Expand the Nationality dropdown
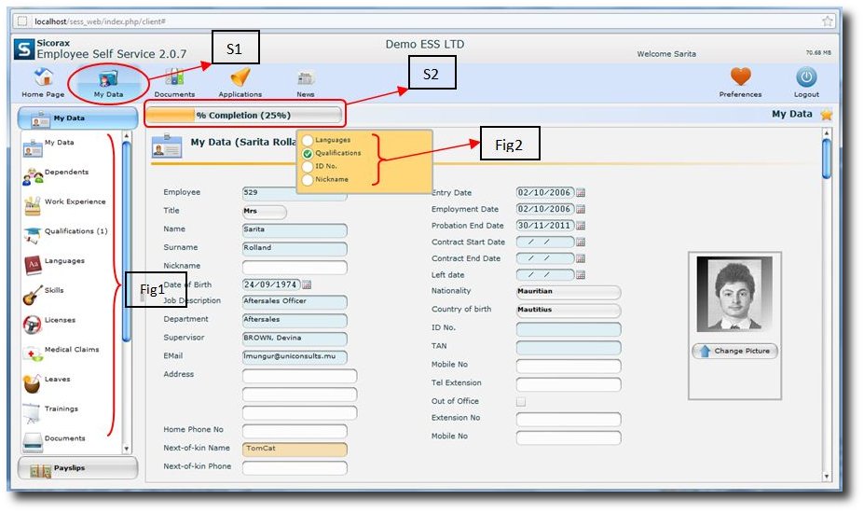This screenshot has width=864, height=513. (x=568, y=292)
